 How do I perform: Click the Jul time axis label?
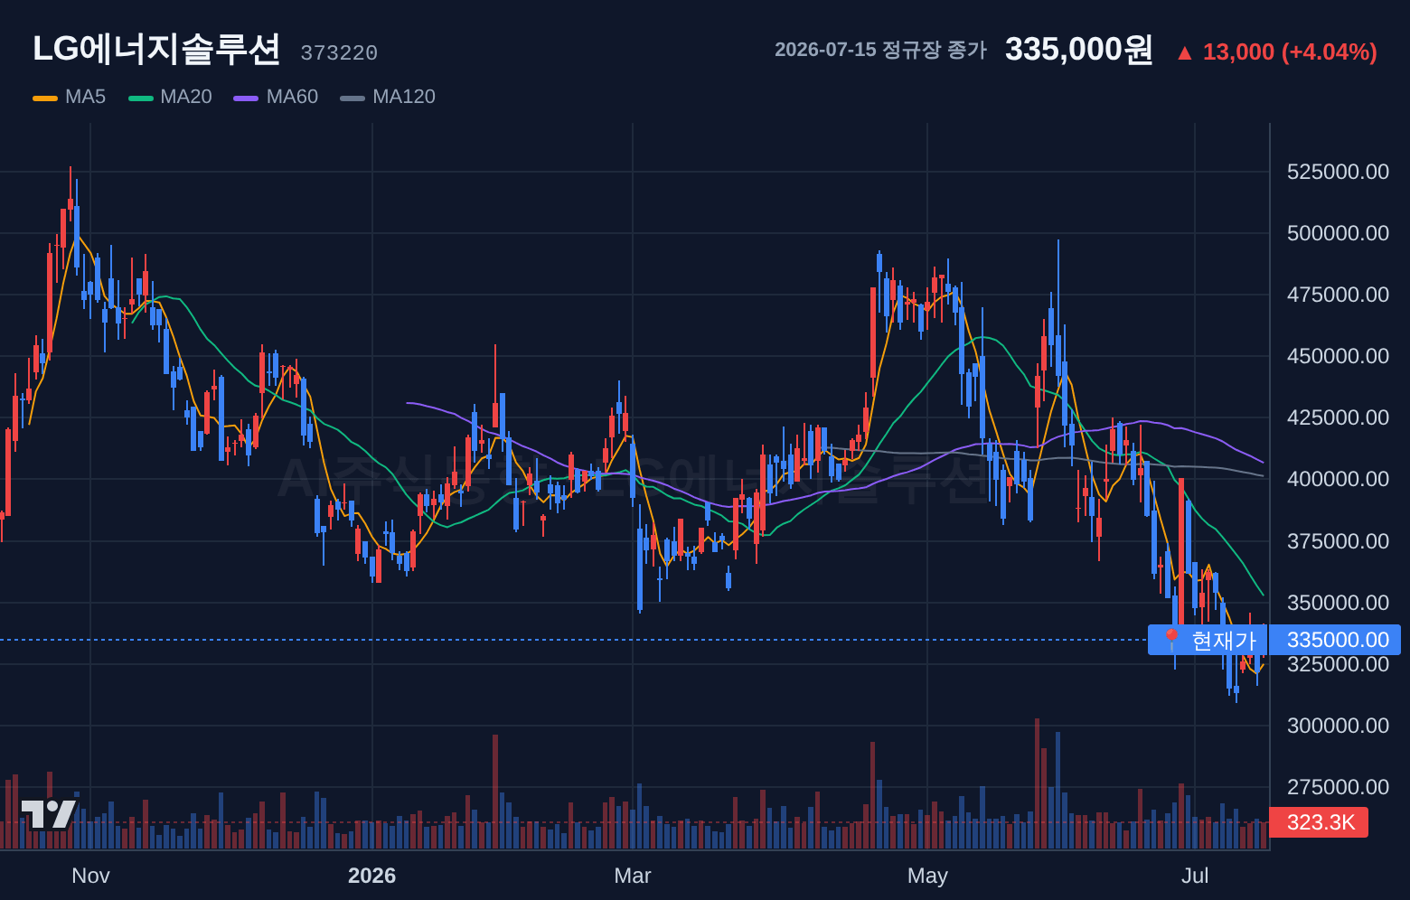click(1195, 876)
